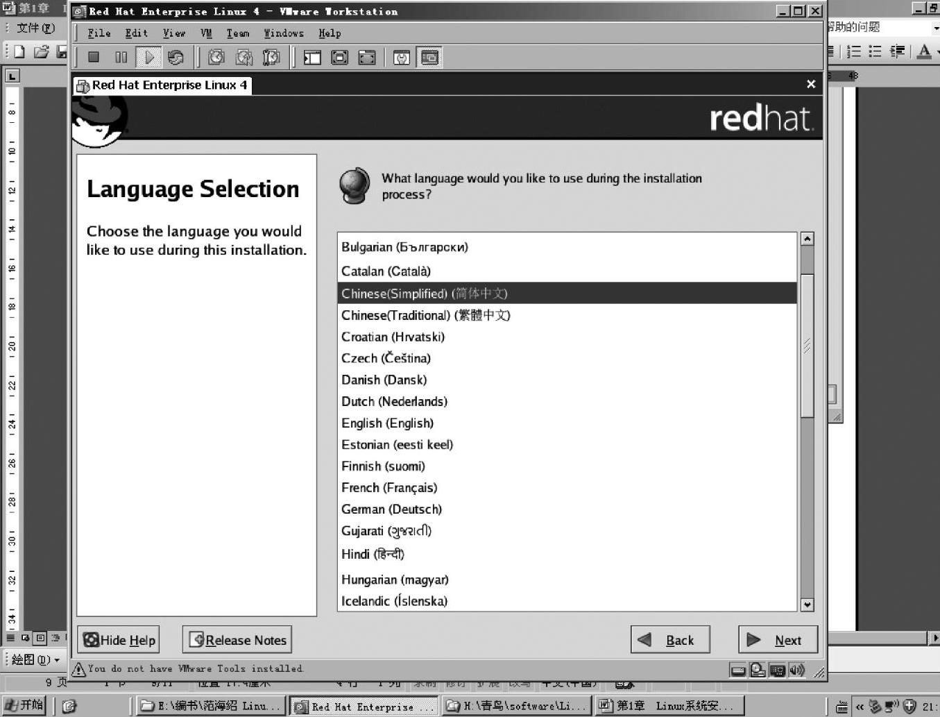Screen dimensions: 940x717
Task: Select Catalan (Català) language
Action: 567,271
